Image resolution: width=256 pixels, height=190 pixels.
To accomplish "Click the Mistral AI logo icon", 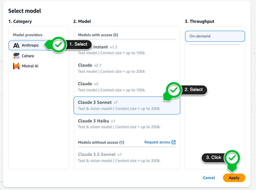I will (x=16, y=66).
